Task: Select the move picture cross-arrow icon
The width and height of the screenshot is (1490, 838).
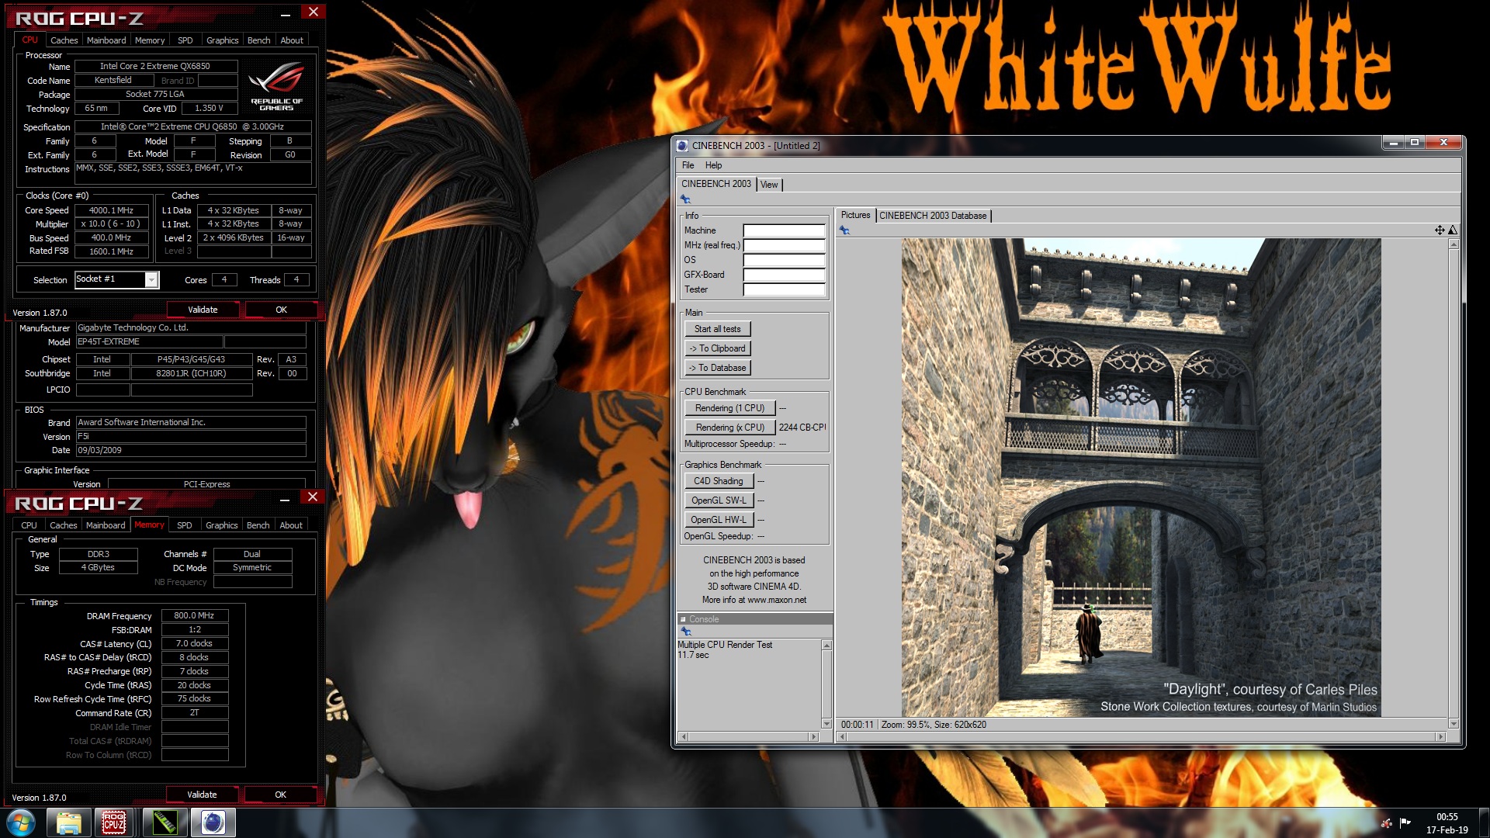Action: [1440, 230]
